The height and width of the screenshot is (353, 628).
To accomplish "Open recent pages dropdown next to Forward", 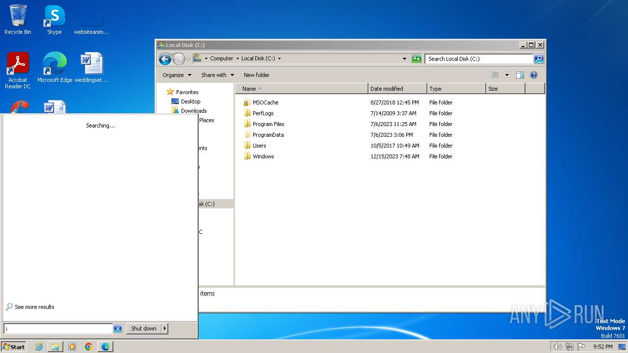I will click(188, 59).
